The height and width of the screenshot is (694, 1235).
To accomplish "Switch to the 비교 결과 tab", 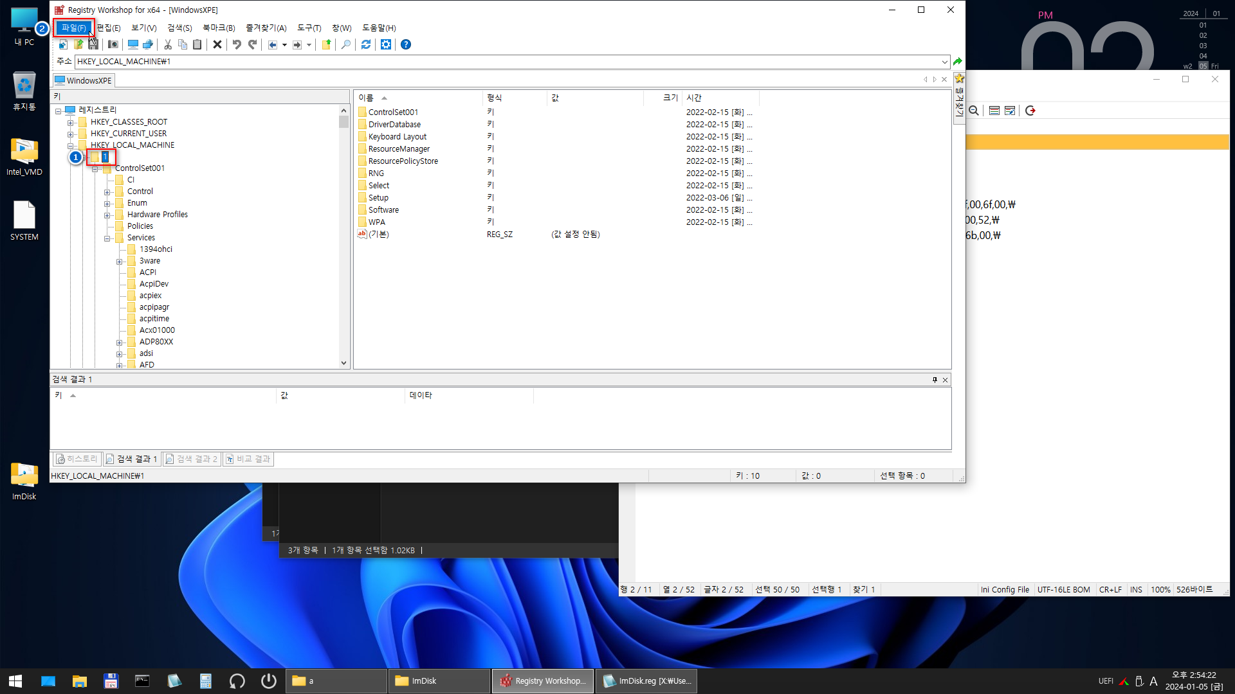I will tap(248, 459).
